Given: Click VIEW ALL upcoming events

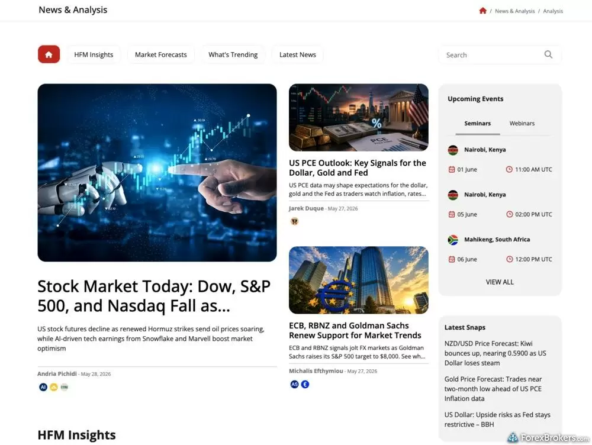Looking at the screenshot, I should (x=500, y=282).
